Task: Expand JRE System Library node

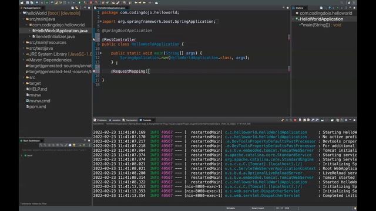Action: (23, 54)
